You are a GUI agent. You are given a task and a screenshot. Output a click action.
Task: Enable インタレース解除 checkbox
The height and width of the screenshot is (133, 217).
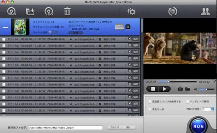[x=188, y=102]
